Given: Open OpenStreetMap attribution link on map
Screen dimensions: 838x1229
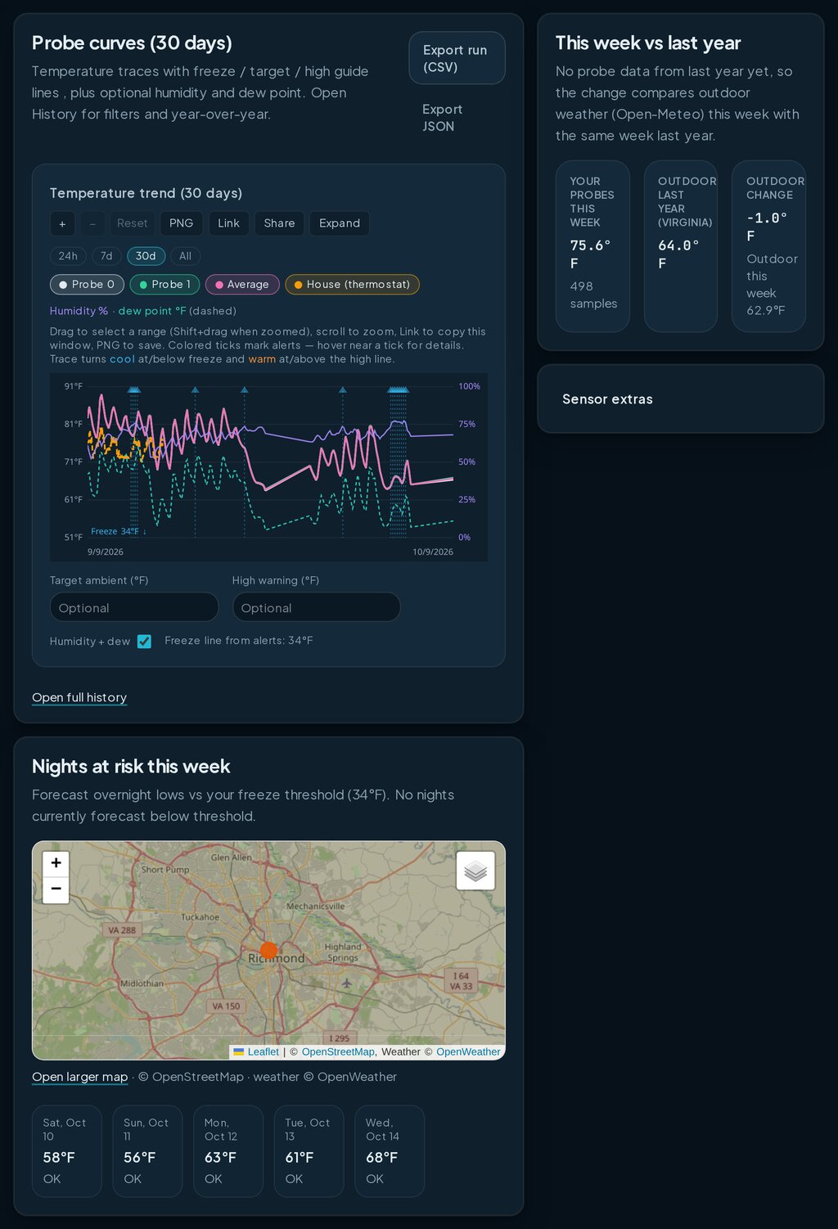Looking at the screenshot, I should tap(338, 1052).
